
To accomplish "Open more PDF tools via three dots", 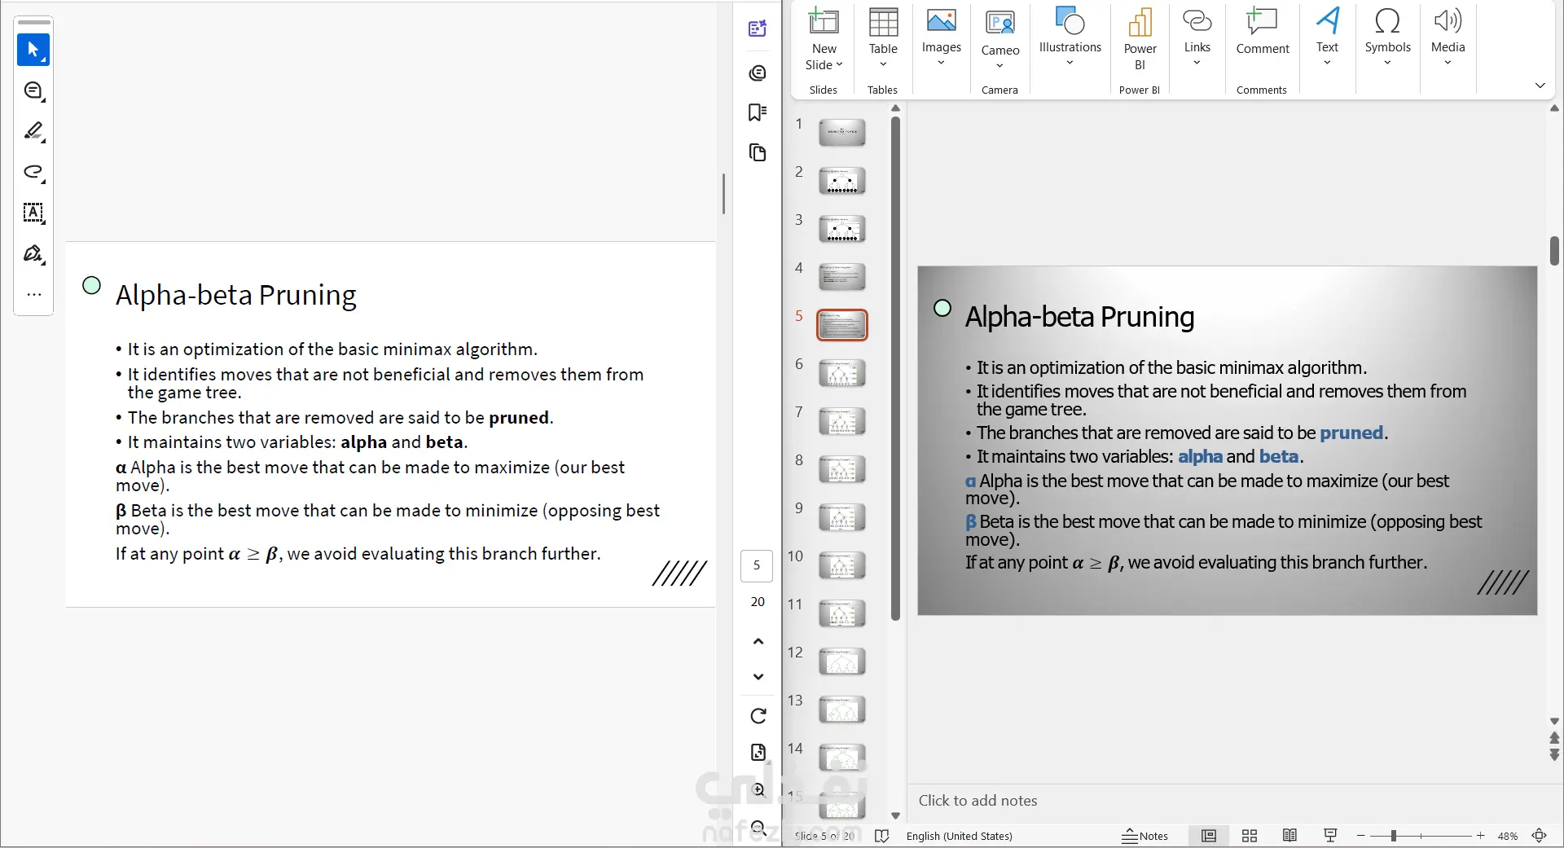I will 33,294.
